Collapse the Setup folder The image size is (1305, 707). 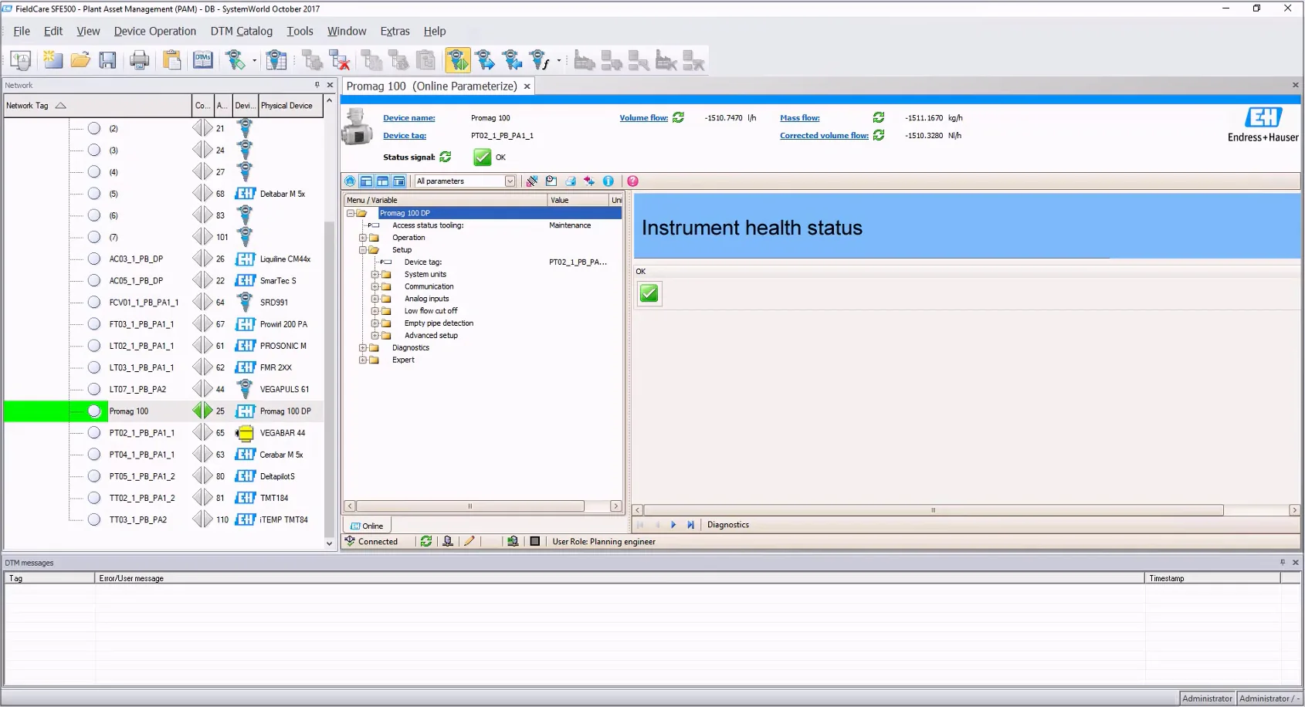coord(363,250)
